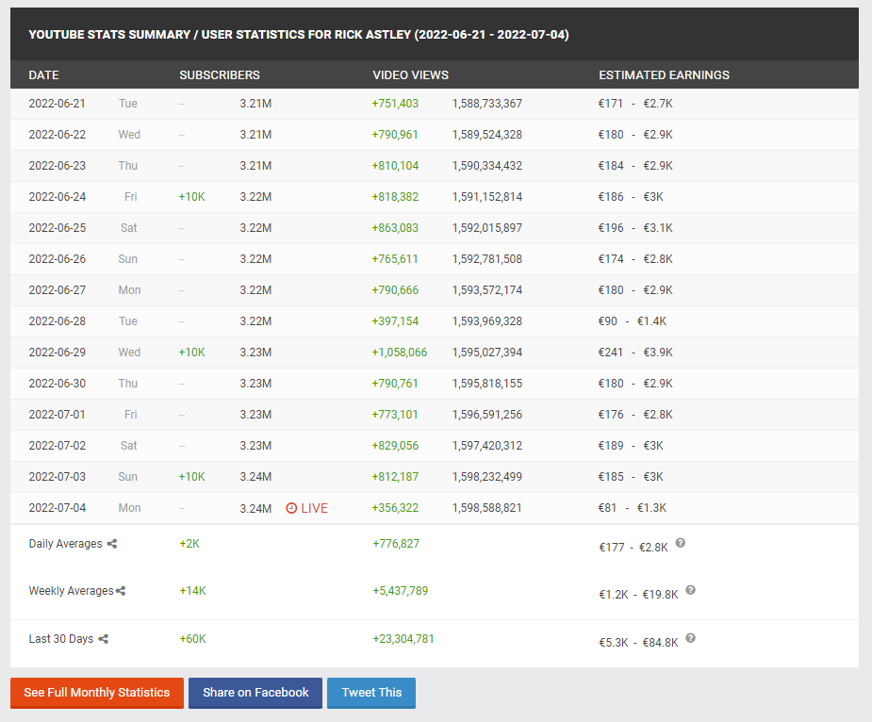Click last 30 days views +23,304,781
The height and width of the screenshot is (722, 872).
(403, 639)
